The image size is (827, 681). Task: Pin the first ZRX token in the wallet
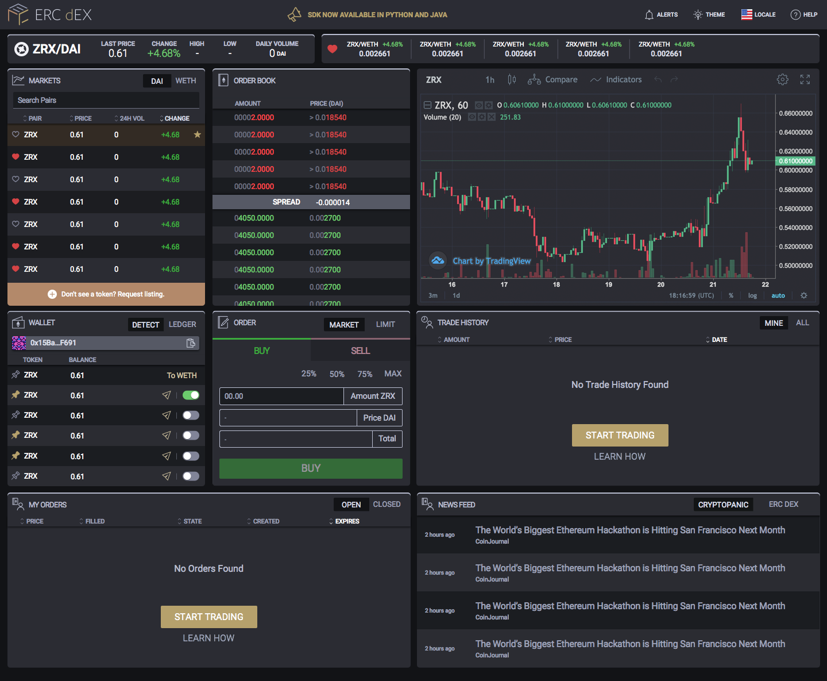16,375
